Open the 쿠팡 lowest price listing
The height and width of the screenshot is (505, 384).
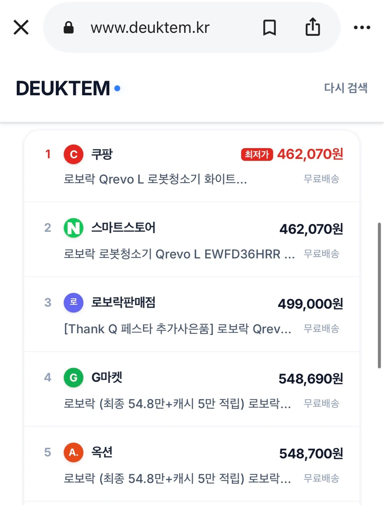coord(192,166)
